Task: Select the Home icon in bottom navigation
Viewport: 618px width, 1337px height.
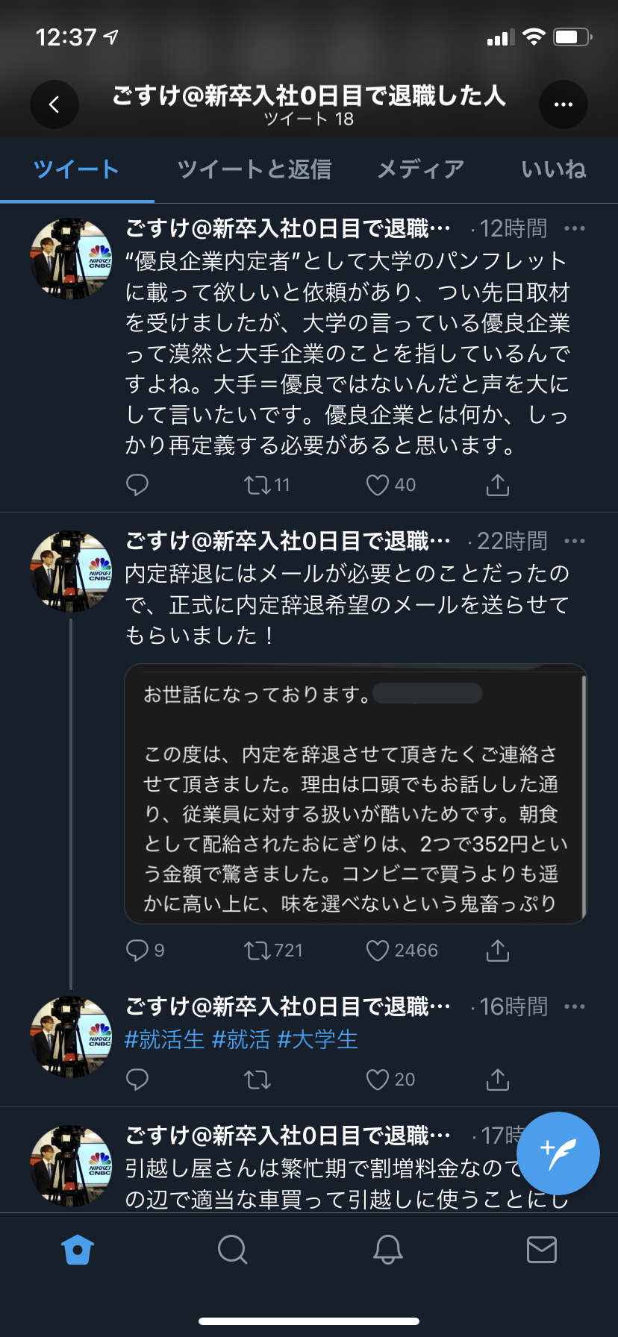Action: (77, 1250)
